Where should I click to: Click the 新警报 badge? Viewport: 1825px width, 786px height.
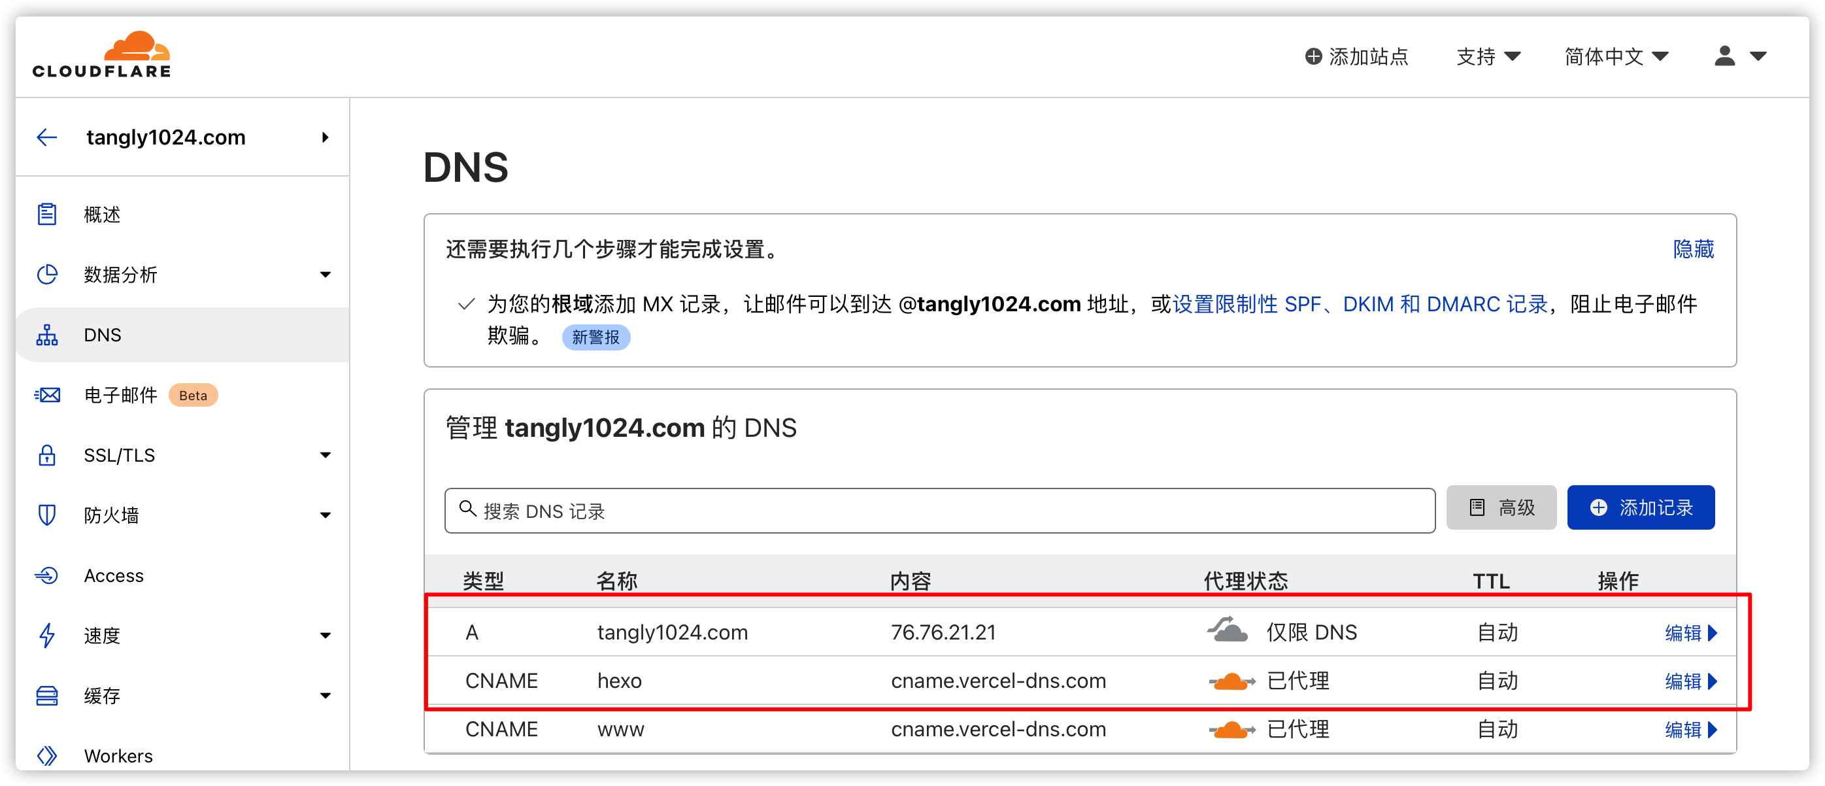click(x=596, y=337)
